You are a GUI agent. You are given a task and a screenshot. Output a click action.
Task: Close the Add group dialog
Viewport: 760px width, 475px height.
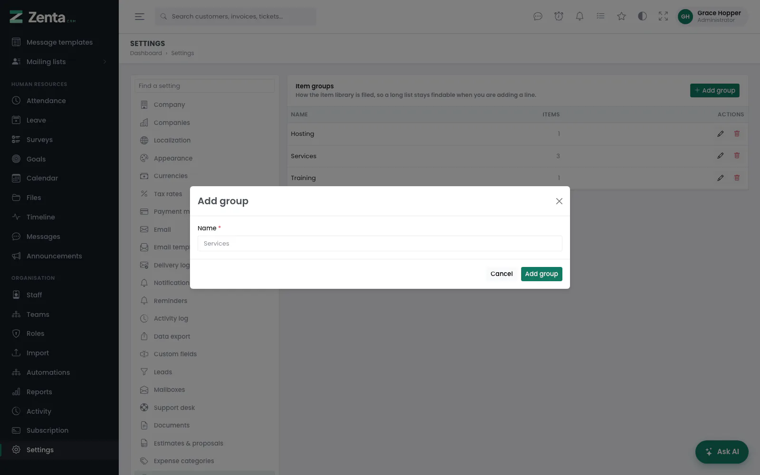point(559,201)
